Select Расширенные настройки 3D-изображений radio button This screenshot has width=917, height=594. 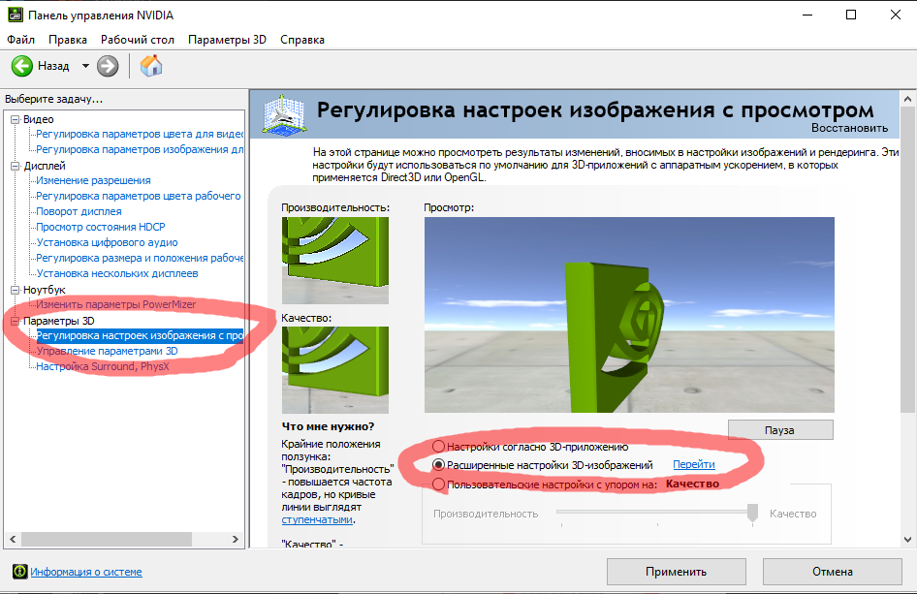pos(438,465)
